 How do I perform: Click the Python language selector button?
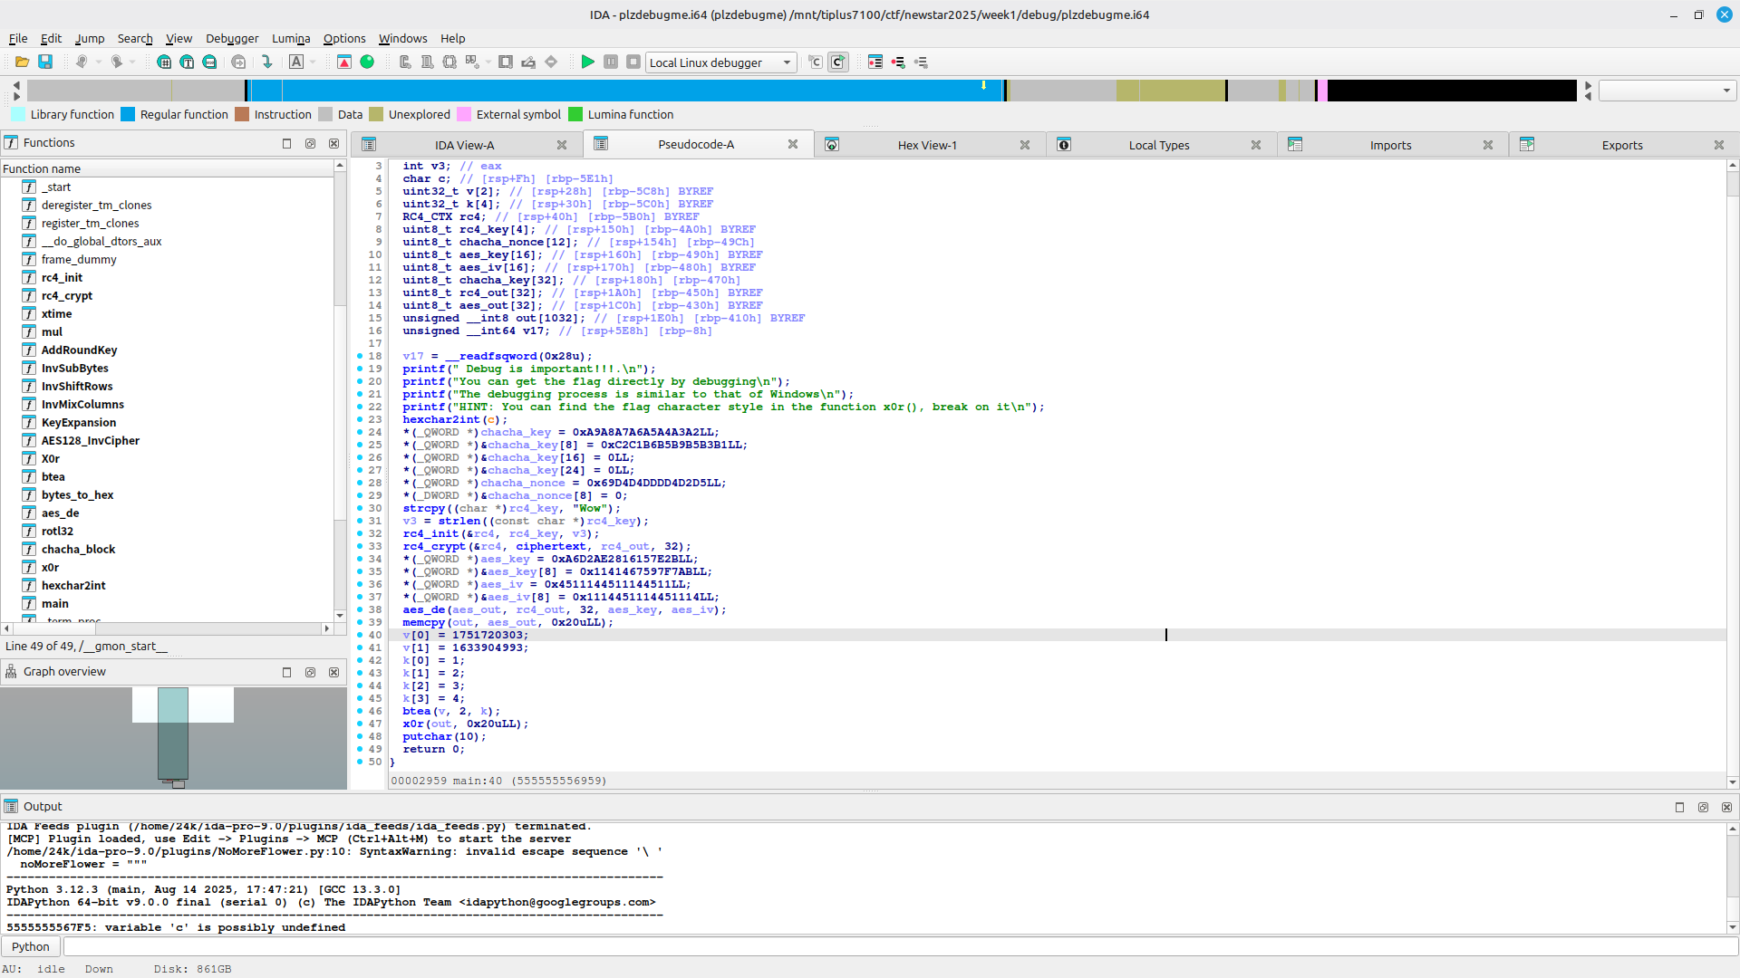pos(31,946)
